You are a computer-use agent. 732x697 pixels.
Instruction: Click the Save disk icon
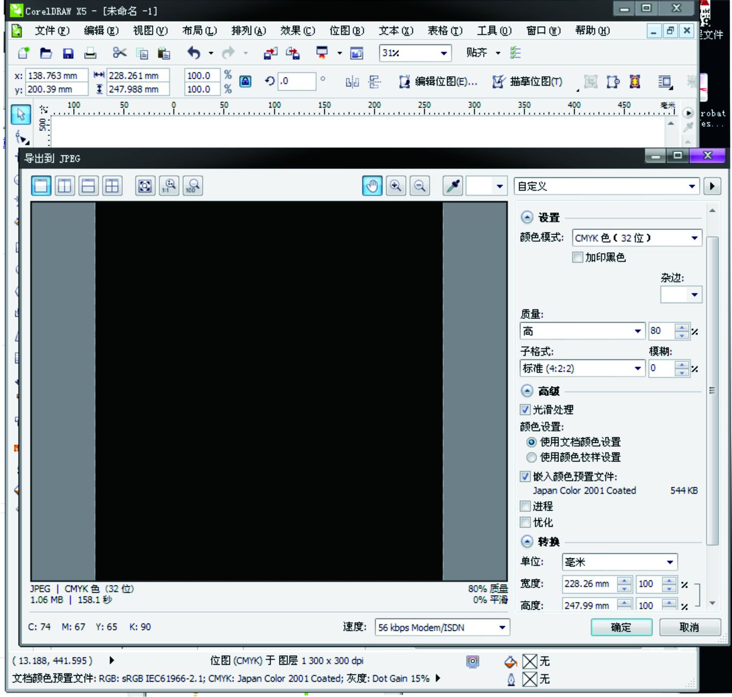pyautogui.click(x=68, y=53)
